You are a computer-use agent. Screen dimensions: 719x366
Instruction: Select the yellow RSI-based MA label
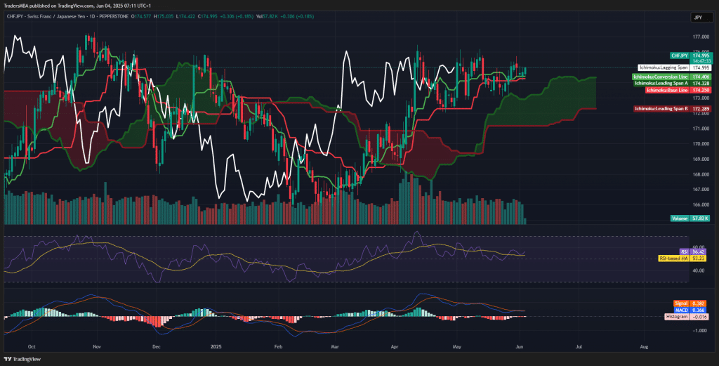tap(673, 259)
